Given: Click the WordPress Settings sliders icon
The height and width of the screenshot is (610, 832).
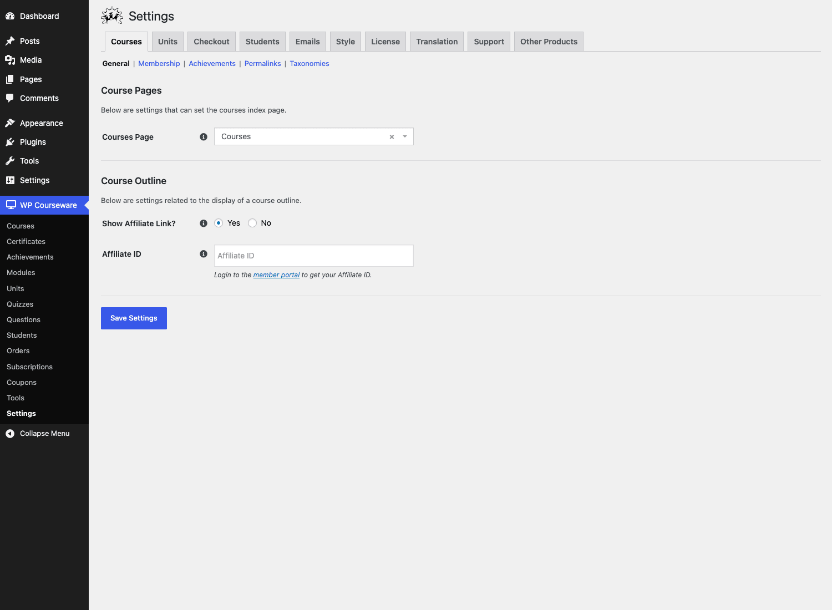Looking at the screenshot, I should (10, 180).
